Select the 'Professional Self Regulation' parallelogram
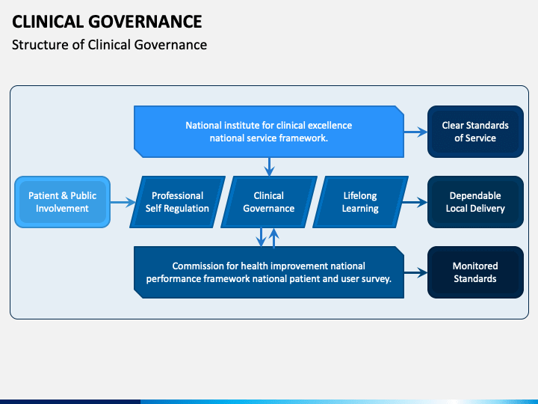The image size is (538, 404). pyautogui.click(x=177, y=202)
